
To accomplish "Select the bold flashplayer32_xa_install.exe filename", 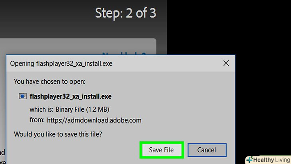I will 70,96.
